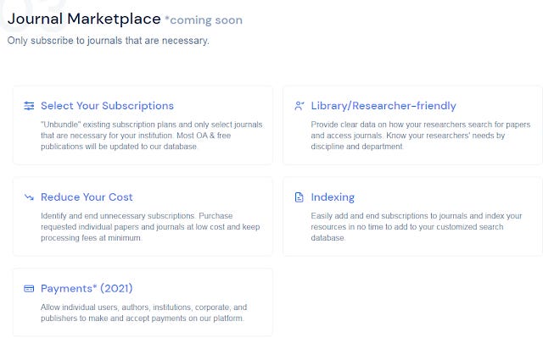Click the 'publishers to make and accept payments' line

pos(142,319)
